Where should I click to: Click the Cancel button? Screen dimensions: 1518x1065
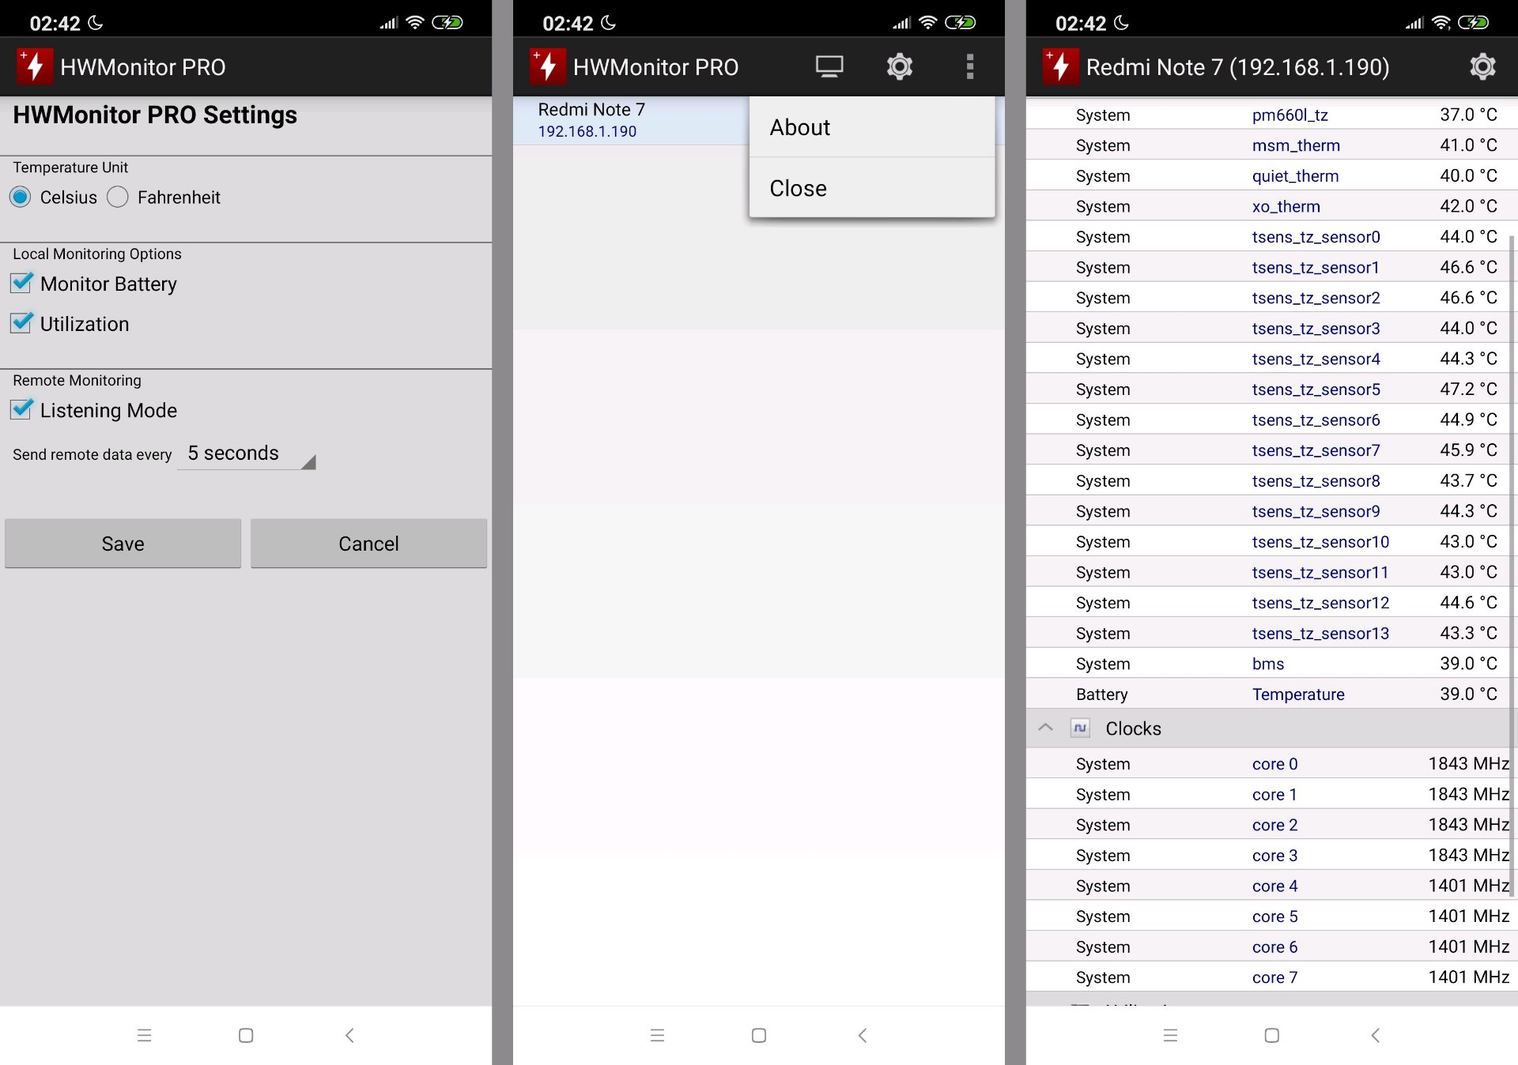368,544
